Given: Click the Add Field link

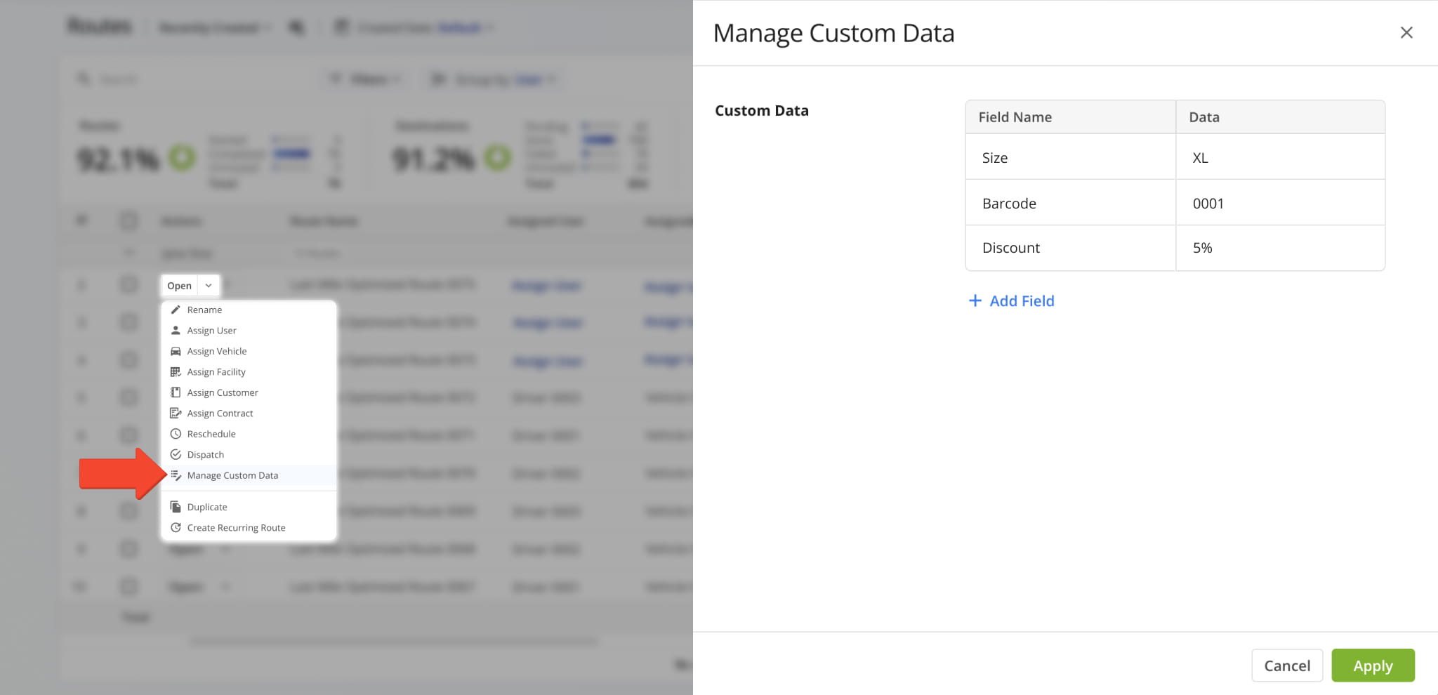Looking at the screenshot, I should click(1012, 301).
